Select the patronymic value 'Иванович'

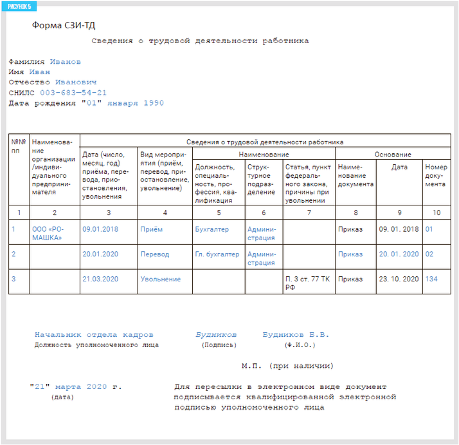tap(76, 82)
